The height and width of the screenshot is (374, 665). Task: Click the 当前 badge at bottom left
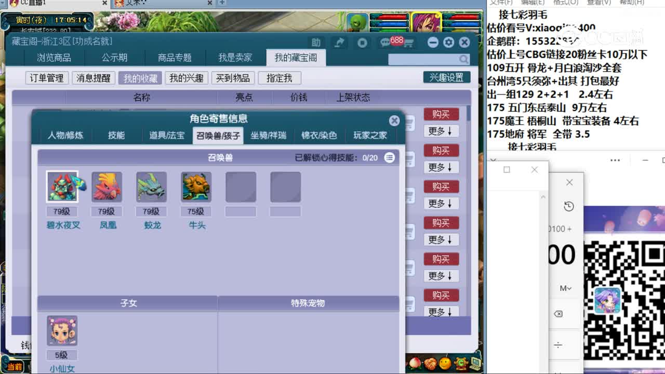pyautogui.click(x=14, y=367)
